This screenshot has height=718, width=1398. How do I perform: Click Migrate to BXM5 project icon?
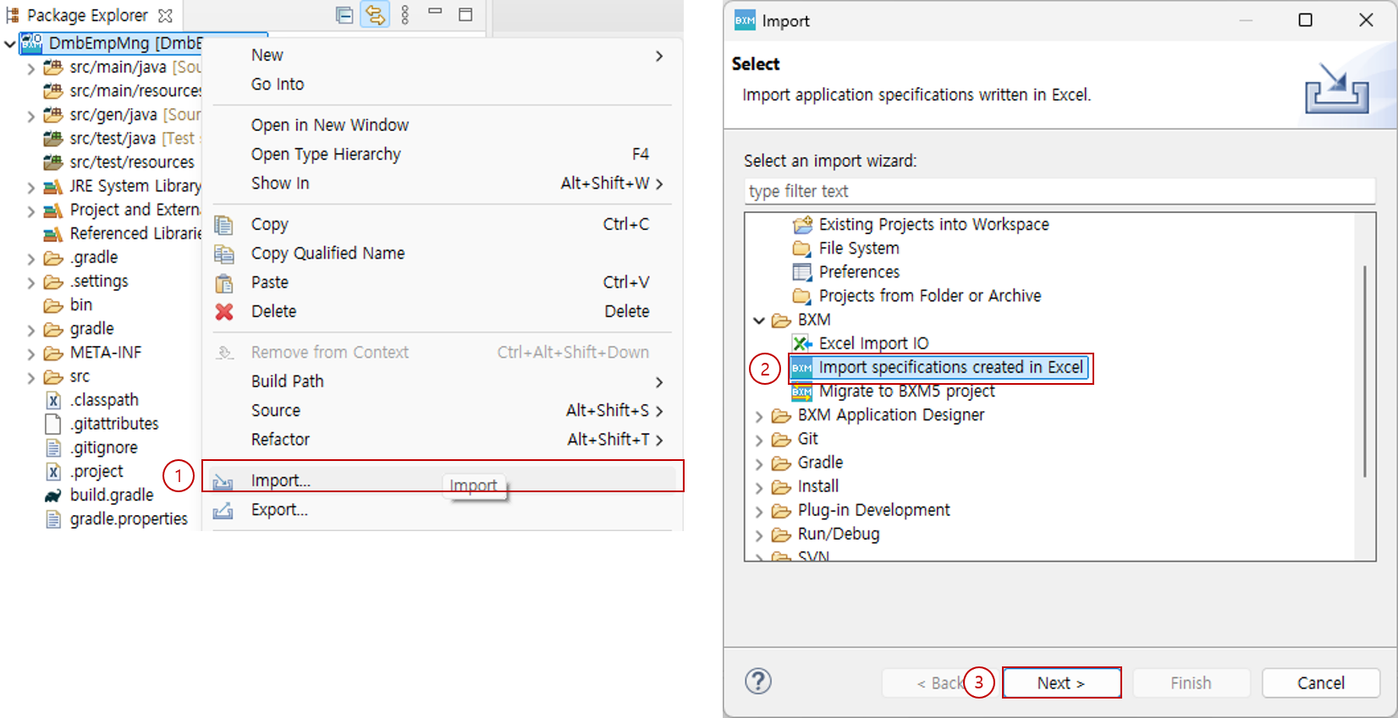(802, 392)
